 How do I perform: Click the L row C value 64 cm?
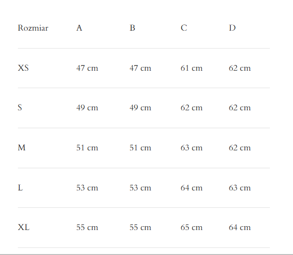coord(191,188)
